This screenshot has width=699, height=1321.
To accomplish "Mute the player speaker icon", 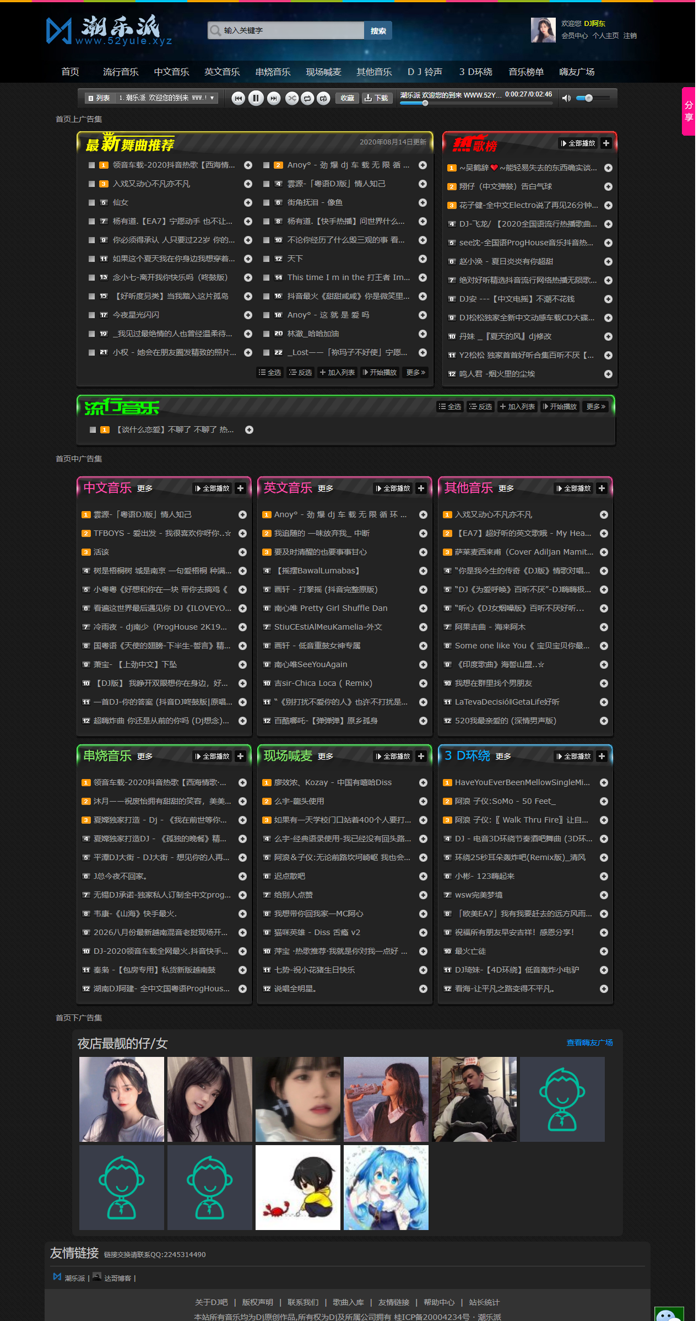I will (566, 98).
